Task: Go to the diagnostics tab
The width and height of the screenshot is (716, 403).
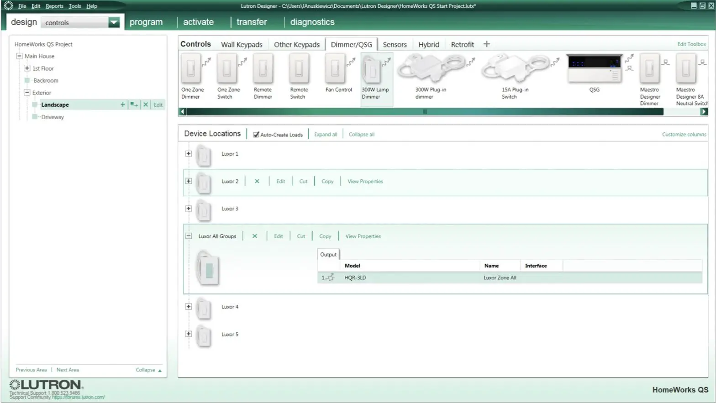Action: pos(312,22)
